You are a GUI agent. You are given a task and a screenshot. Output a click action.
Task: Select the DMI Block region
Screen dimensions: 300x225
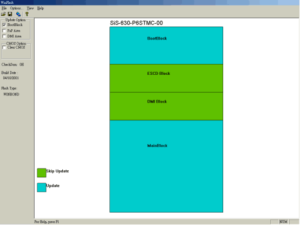coord(166,106)
